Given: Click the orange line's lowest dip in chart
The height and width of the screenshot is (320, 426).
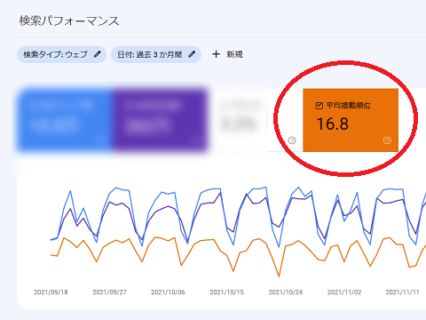Looking at the screenshot, I should click(x=279, y=276).
